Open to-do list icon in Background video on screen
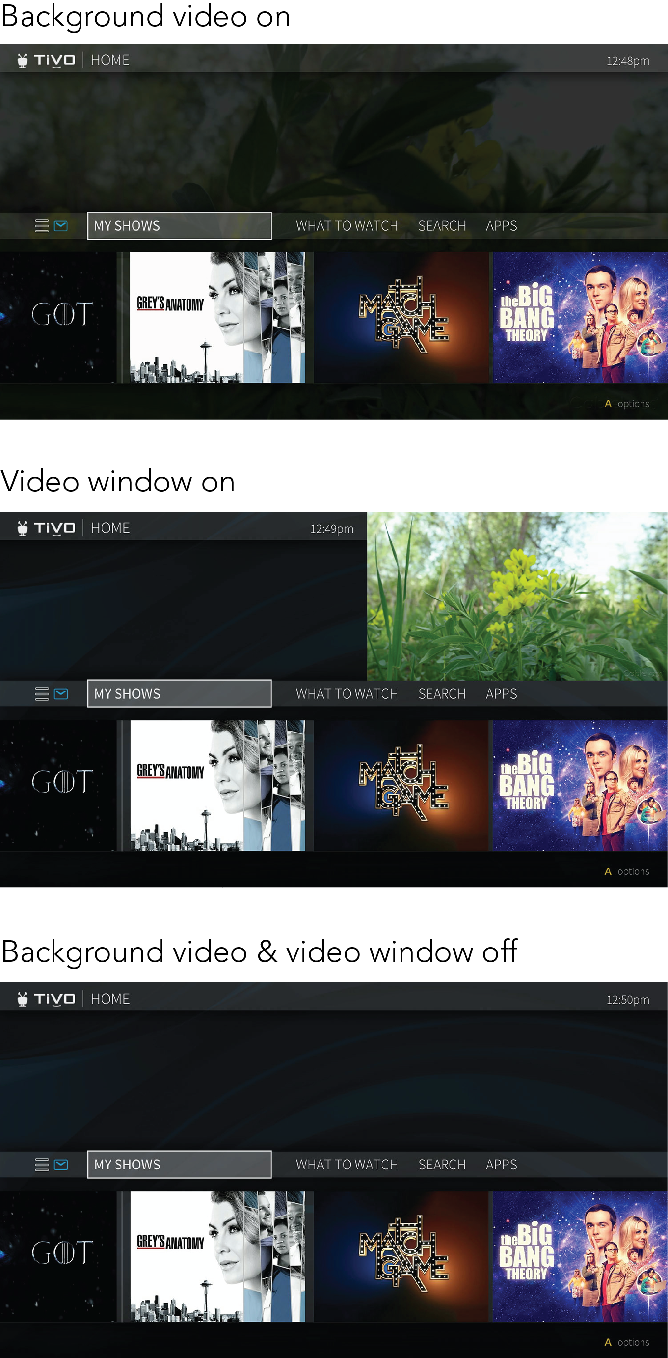This screenshot has width=668, height=1358. pos(42,226)
